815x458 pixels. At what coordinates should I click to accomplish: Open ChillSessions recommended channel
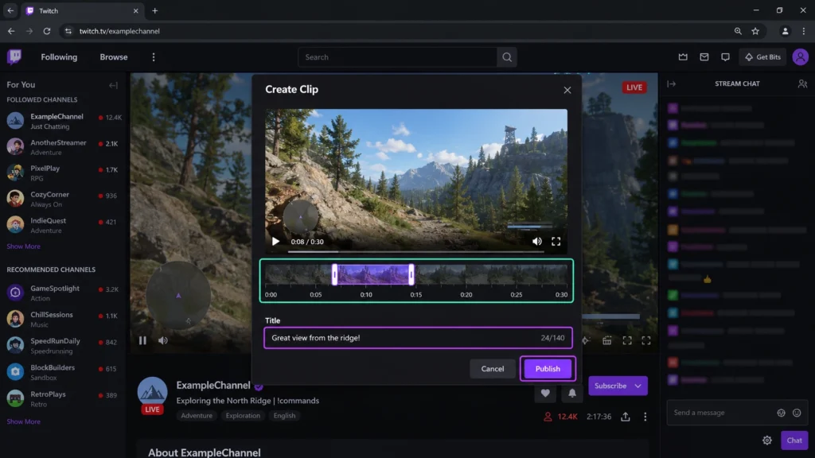(x=64, y=320)
